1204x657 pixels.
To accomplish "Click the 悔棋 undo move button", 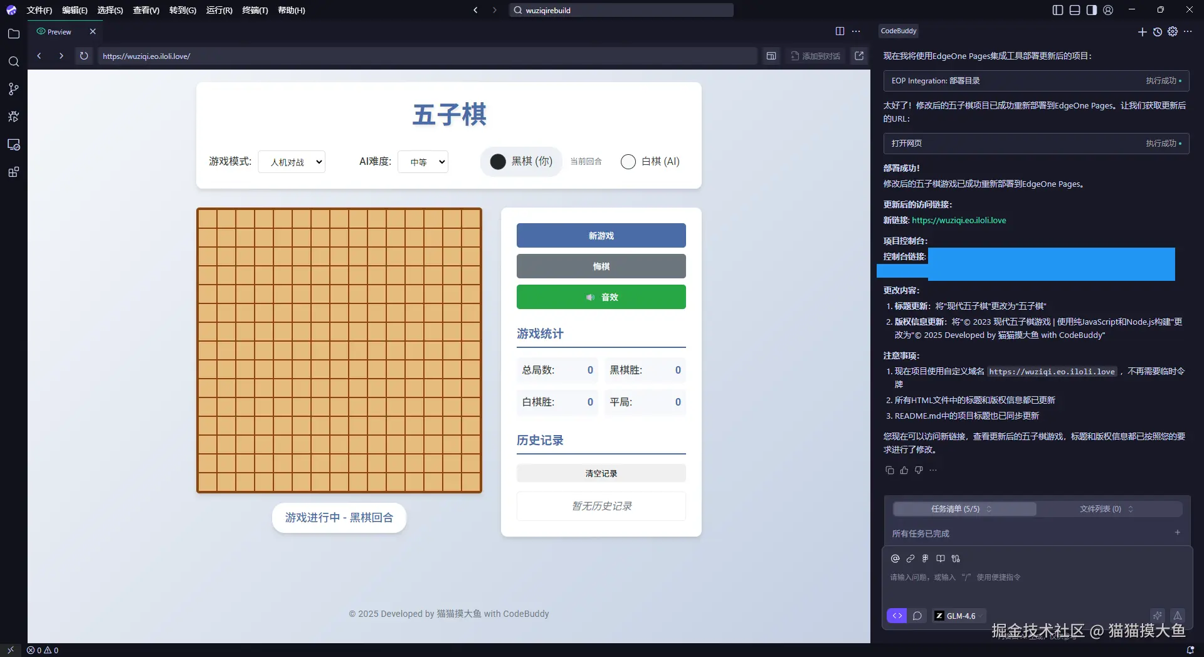I will click(601, 266).
